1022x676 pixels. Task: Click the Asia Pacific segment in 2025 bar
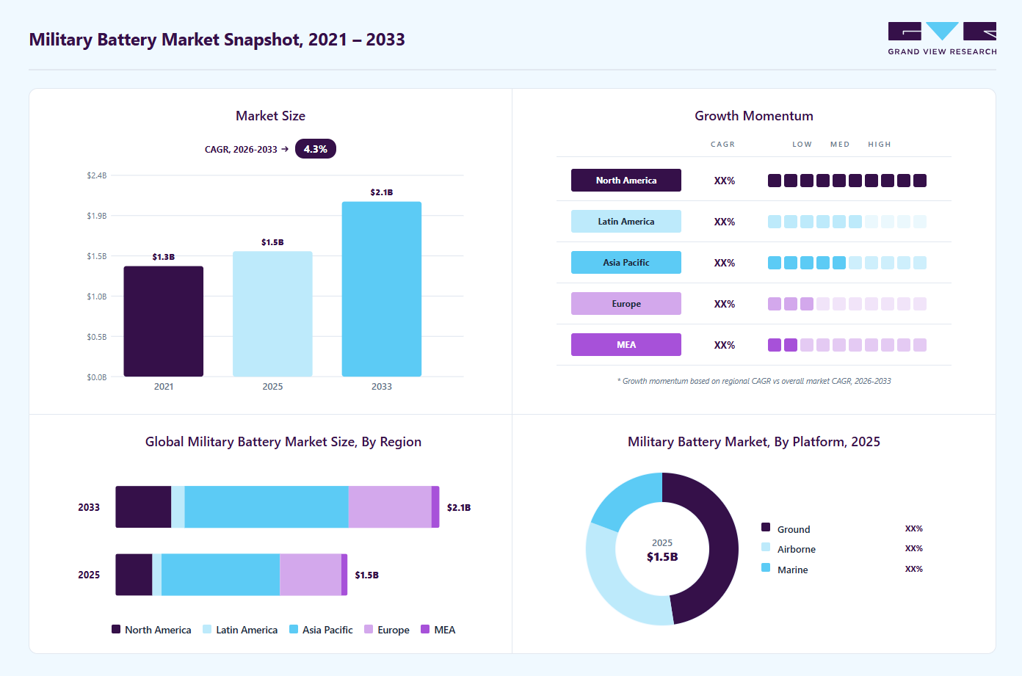[x=220, y=575]
